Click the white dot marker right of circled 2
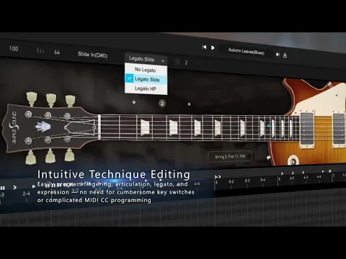Screen dimensions: 346x259 pyautogui.click(x=189, y=104)
